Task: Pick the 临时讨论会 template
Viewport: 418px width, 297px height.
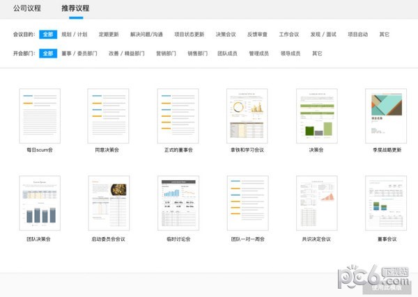Action: 178,203
